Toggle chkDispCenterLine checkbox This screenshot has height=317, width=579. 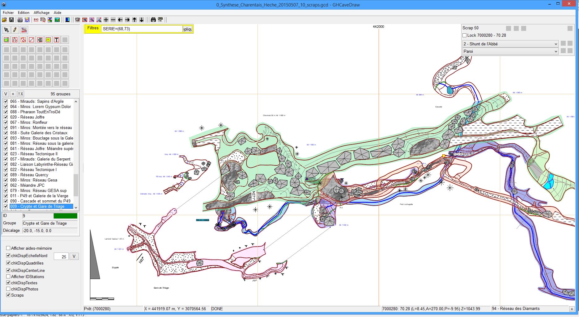(x=8, y=270)
